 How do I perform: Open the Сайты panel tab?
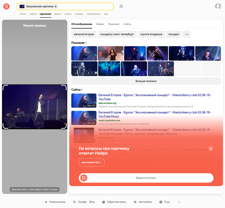pos(127,24)
